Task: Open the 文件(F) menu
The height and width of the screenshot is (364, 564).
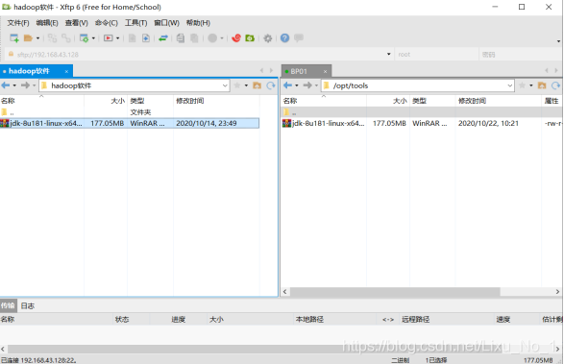Action: (18, 23)
